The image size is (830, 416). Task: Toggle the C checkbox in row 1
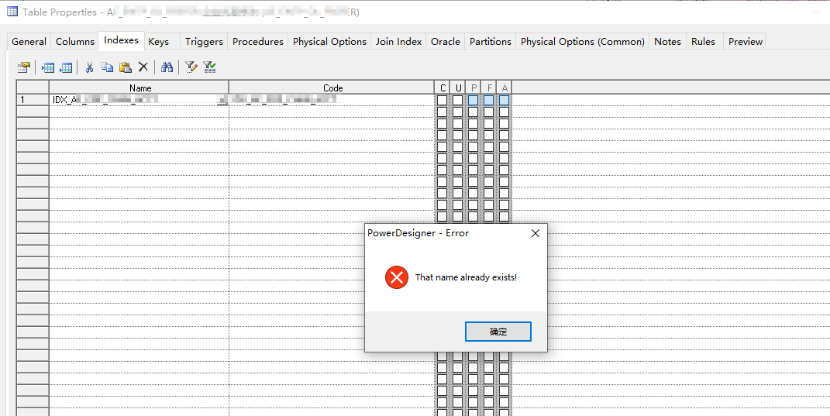[x=442, y=100]
